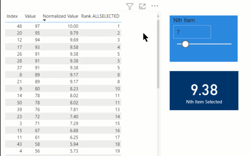Select Index cell 21
This screenshot has height=156, width=251.
pos(19,82)
